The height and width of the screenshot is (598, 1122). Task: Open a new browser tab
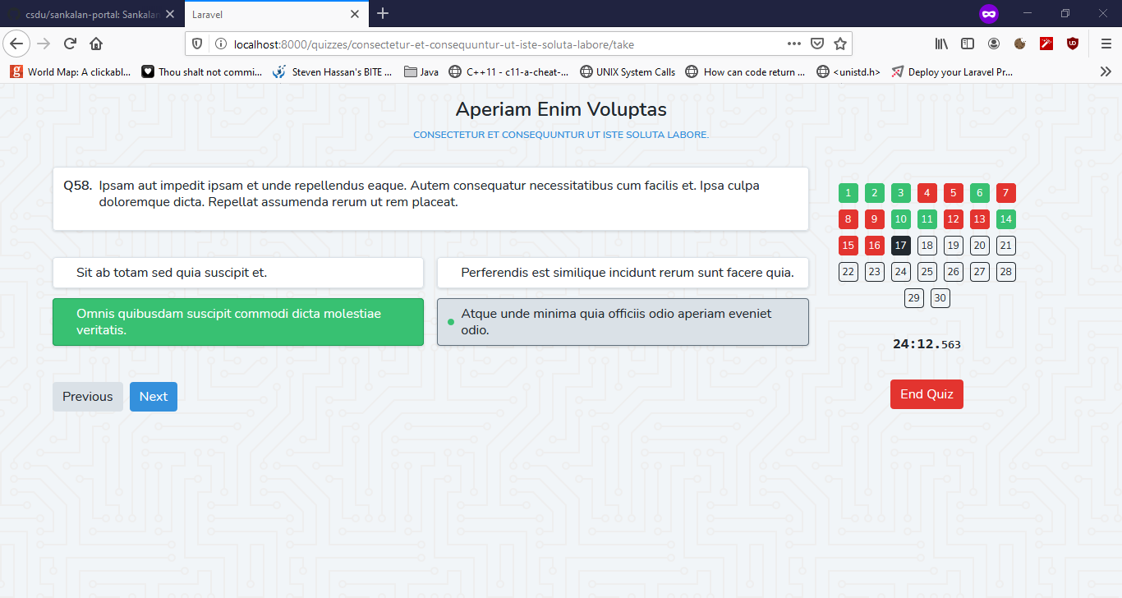[x=383, y=13]
